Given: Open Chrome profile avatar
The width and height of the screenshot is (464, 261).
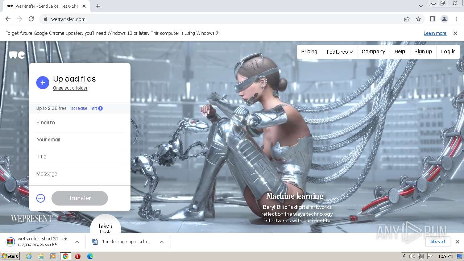Looking at the screenshot, I should point(444,19).
